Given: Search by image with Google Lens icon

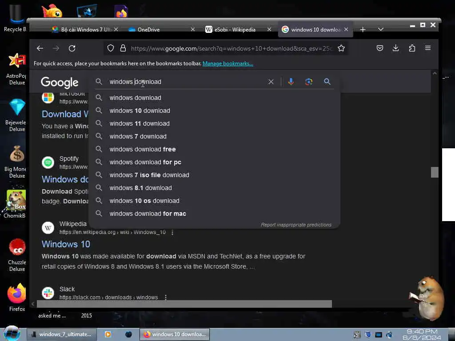Looking at the screenshot, I should [309, 82].
